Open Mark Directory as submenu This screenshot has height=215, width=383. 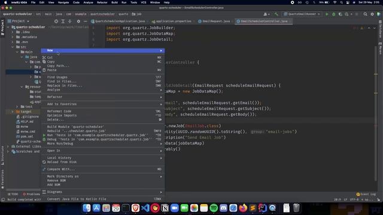click(x=102, y=176)
